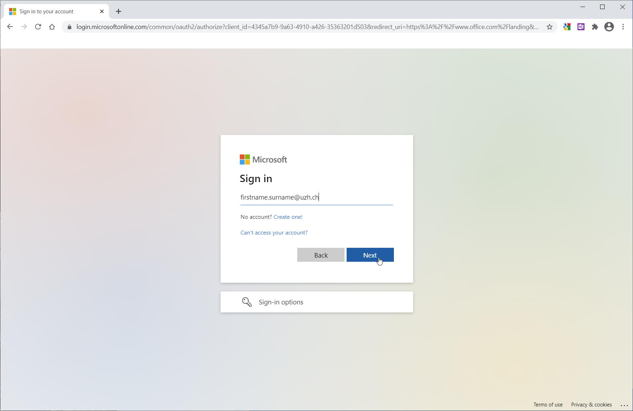Screen dimensions: 633x411
Task: Open footer ellipsis more options
Action: 624,405
